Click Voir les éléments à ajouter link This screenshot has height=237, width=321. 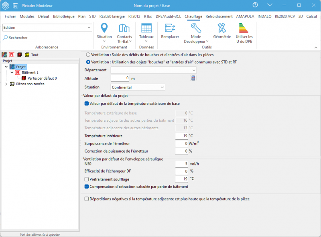(x=40, y=234)
